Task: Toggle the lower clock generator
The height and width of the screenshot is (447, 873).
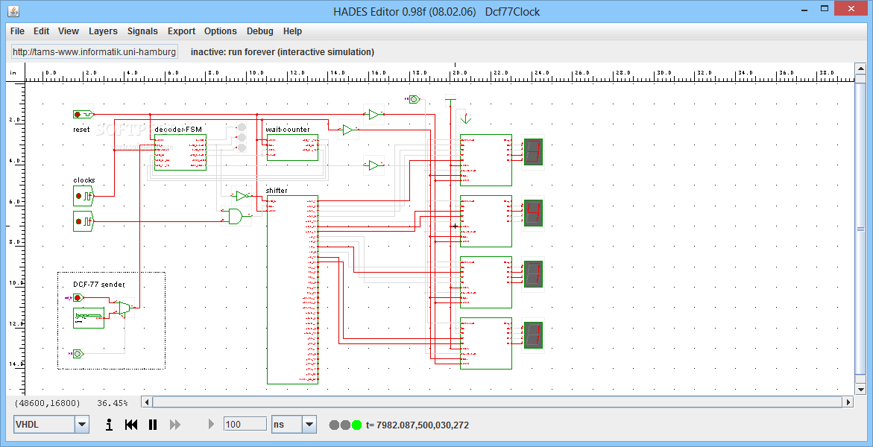Action: point(83,221)
